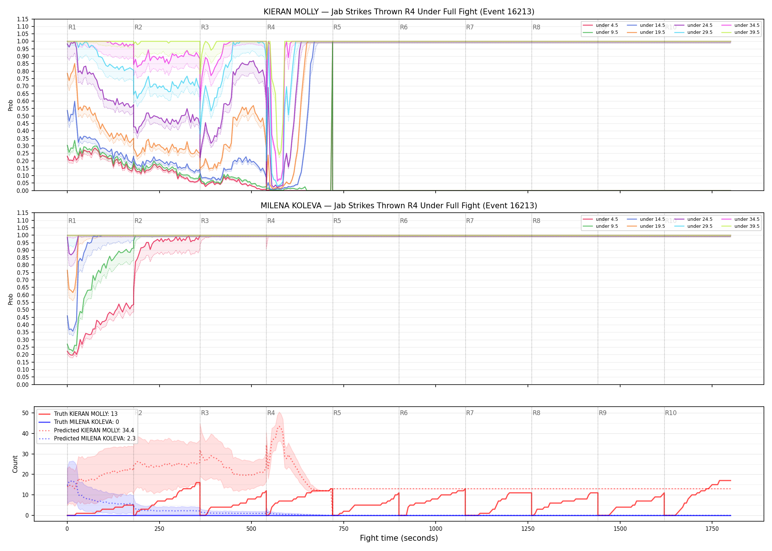Select 'under 14.5' in KIERAN MOLLY legend

click(x=646, y=25)
